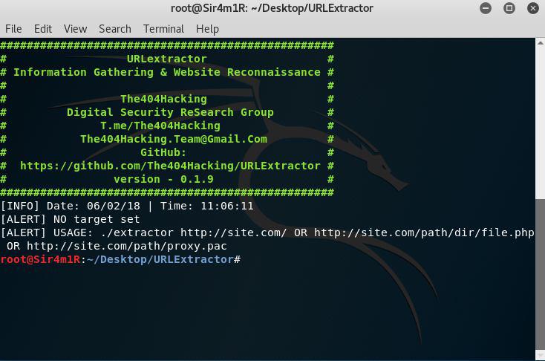Open the Terminal menu
545x361 pixels.
point(163,29)
